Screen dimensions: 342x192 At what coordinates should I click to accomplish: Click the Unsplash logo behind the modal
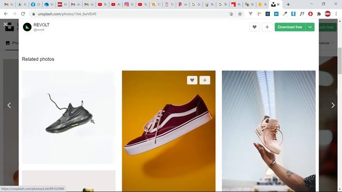coord(10,27)
